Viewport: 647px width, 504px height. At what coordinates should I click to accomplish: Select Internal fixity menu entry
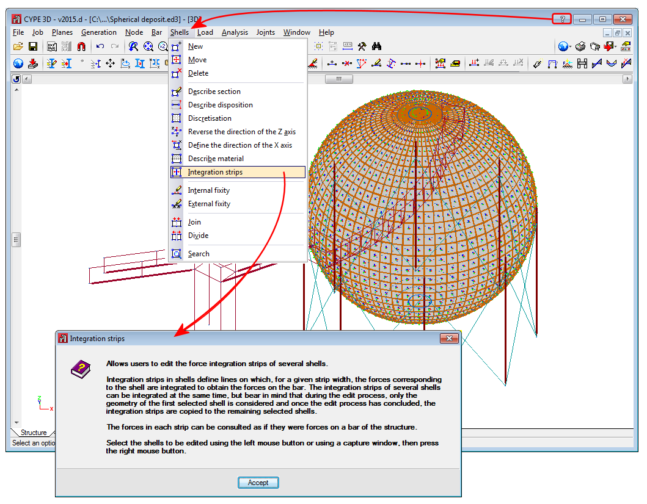pos(238,190)
